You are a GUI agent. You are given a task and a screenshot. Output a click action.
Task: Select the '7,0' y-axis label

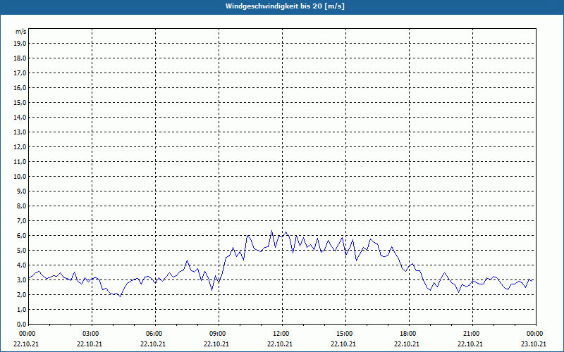[21, 221]
